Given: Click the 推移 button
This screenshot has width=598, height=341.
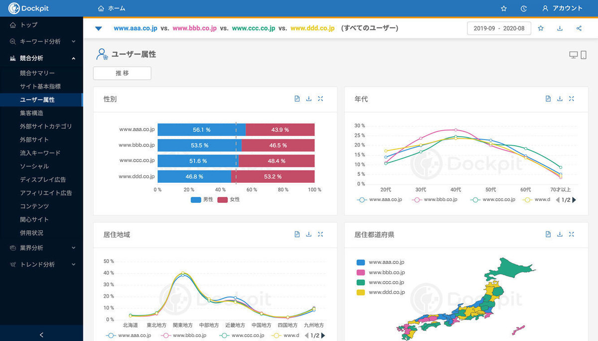Looking at the screenshot, I should pos(122,73).
